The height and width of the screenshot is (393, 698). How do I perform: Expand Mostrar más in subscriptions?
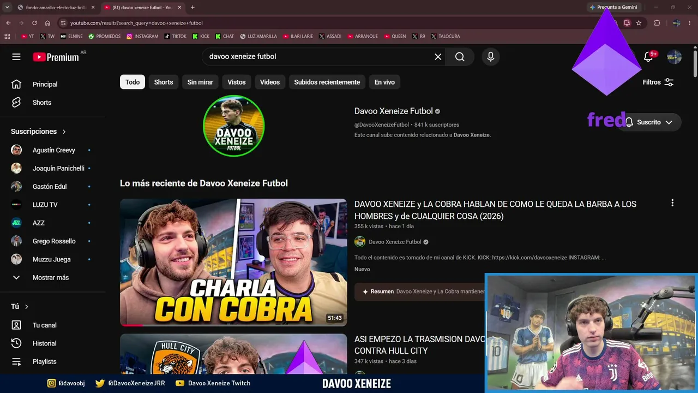[51, 277]
